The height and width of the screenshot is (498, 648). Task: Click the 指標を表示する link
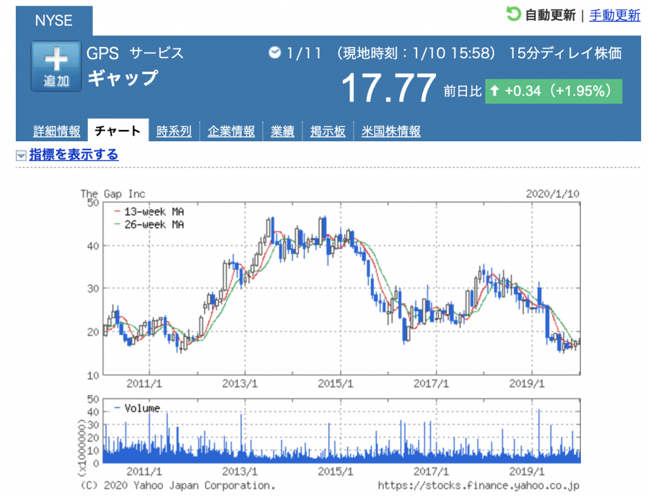pos(73,155)
